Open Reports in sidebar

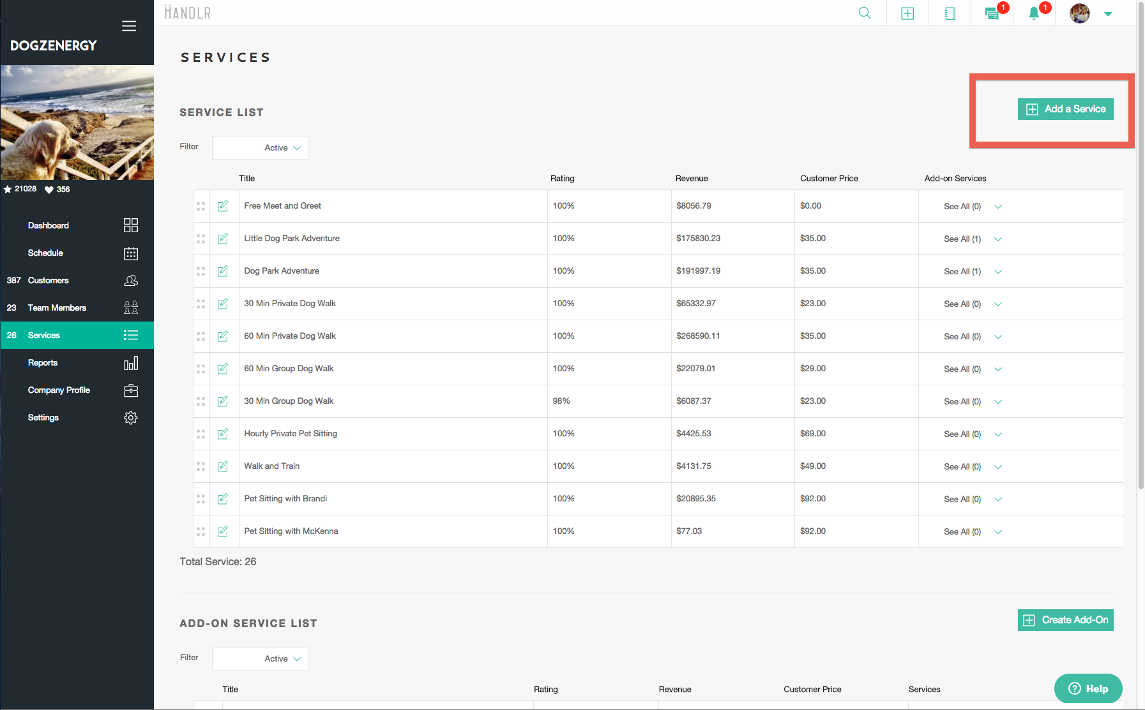[43, 363]
